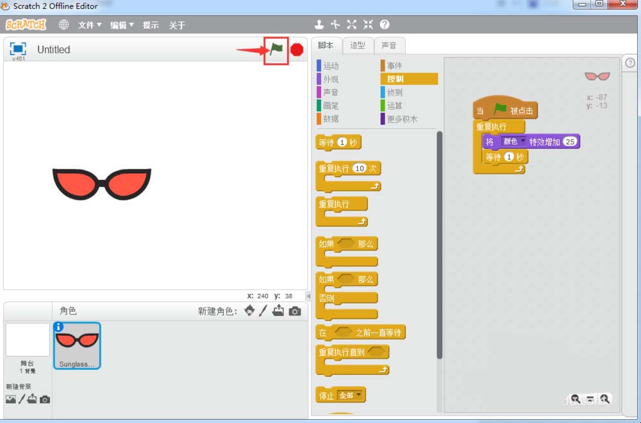This screenshot has width=641, height=423.
Task: Open the 编辑 dropdown menu
Action: pos(122,25)
